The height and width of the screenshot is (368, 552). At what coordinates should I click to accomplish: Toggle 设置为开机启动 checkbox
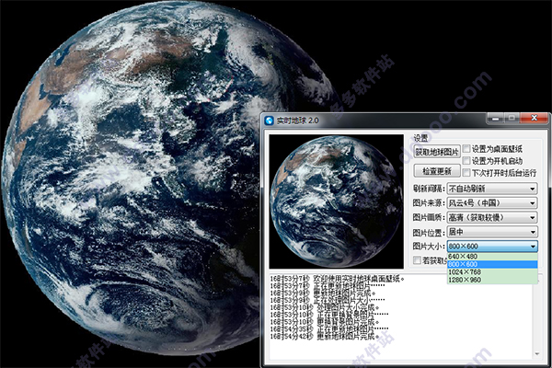click(466, 161)
